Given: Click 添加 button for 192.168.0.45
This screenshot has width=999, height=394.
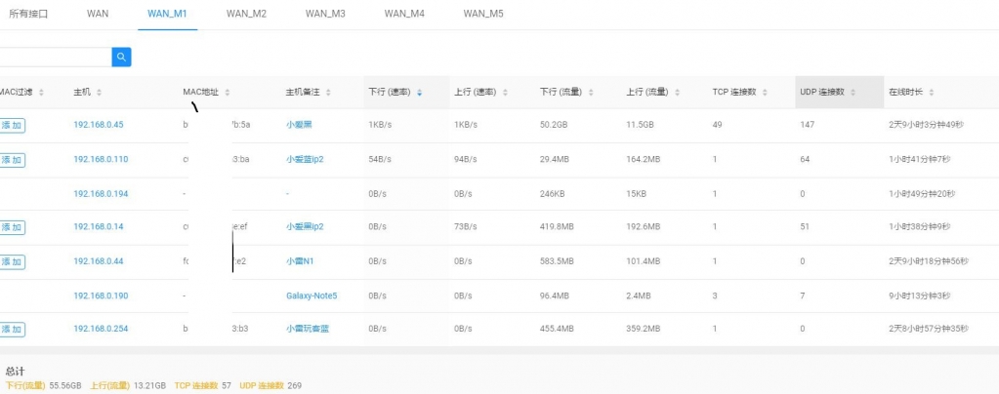Looking at the screenshot, I should (x=12, y=125).
